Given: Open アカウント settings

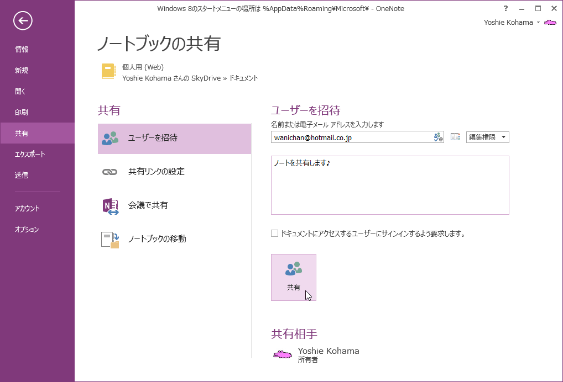Looking at the screenshot, I should click(38, 208).
